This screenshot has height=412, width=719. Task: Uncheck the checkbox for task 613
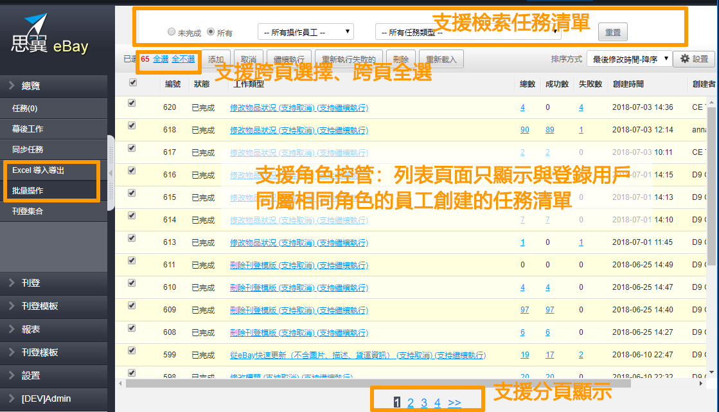point(132,238)
